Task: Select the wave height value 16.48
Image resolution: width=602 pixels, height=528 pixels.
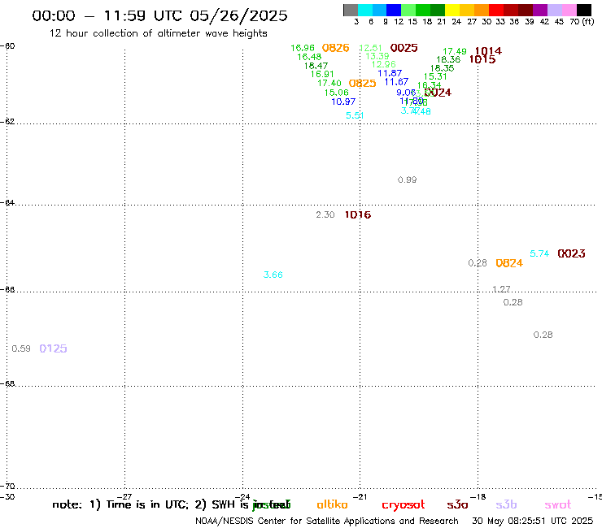Action: [x=309, y=57]
